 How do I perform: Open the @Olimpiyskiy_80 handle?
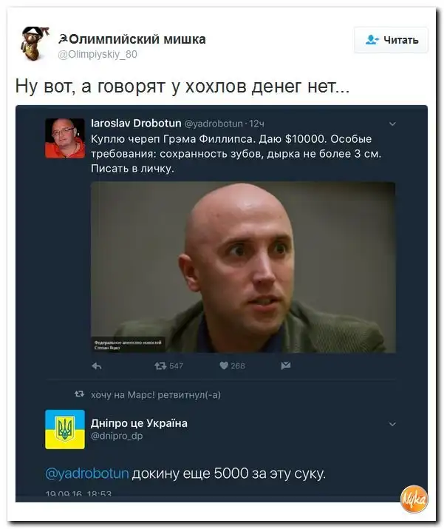98,54
